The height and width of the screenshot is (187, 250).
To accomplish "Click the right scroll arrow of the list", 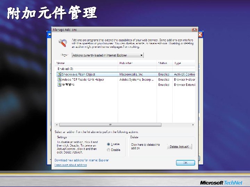I will [x=193, y=125].
